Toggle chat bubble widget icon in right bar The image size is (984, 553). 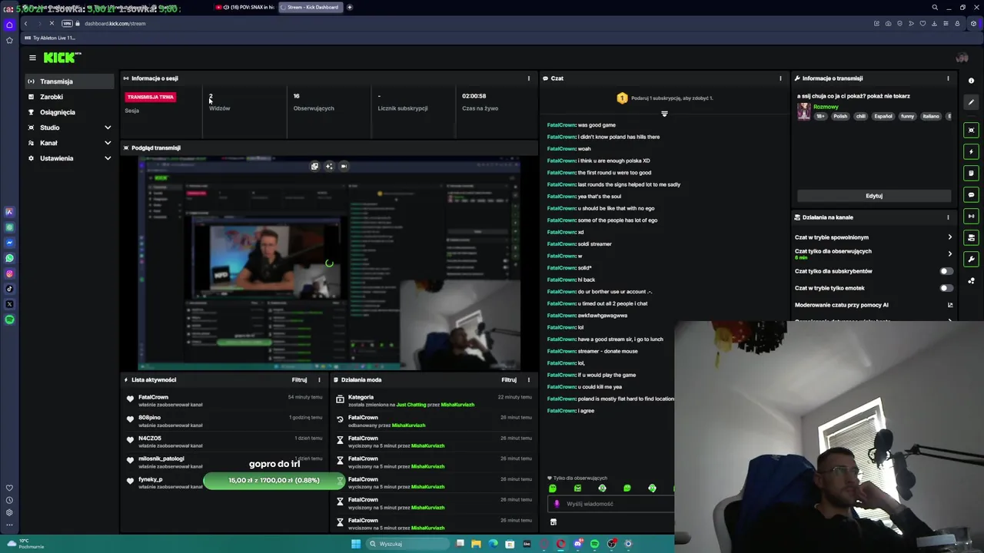point(971,194)
